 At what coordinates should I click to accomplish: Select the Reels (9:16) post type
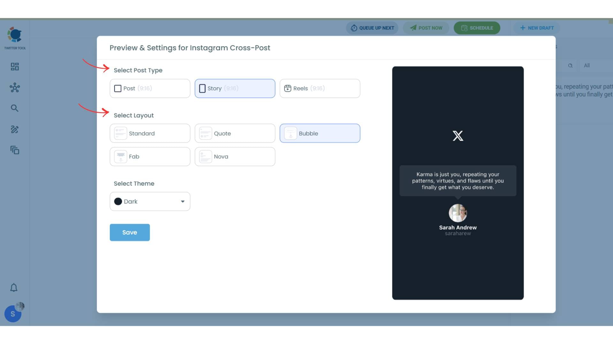tap(319, 88)
